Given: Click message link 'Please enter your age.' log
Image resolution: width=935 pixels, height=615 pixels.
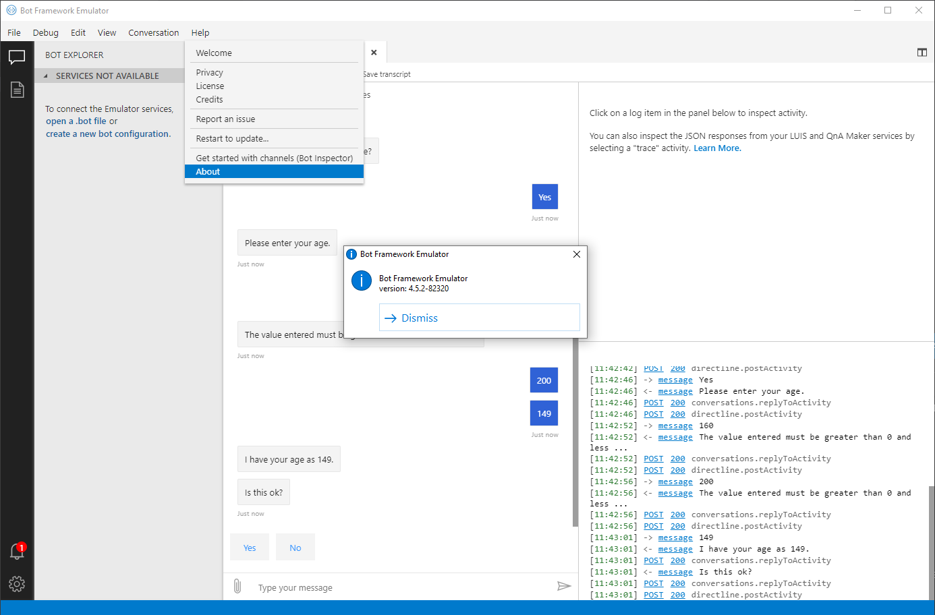Looking at the screenshot, I should tap(675, 391).
